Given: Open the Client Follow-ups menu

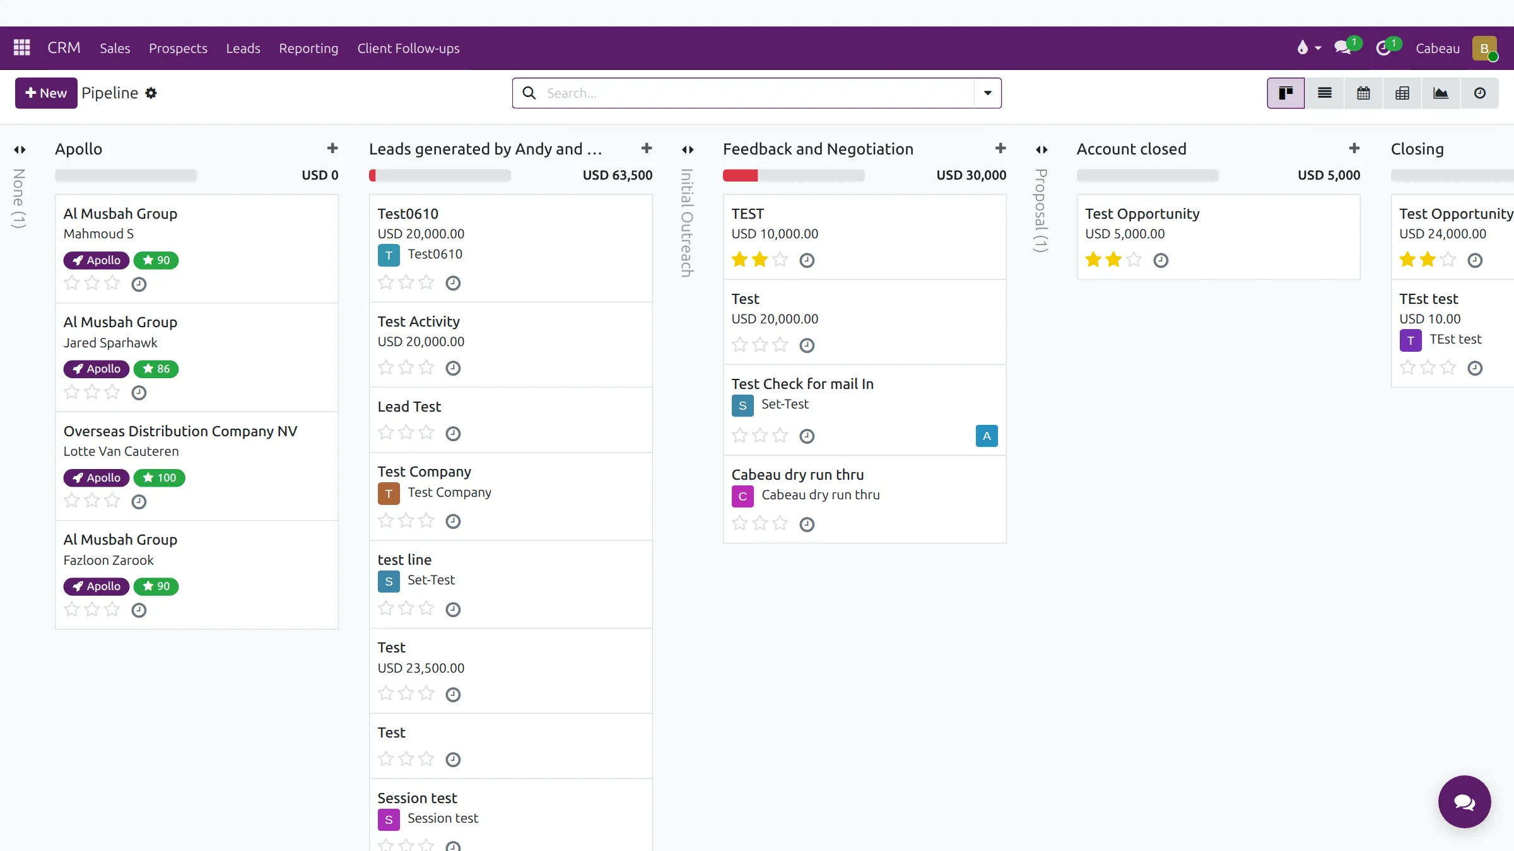Looking at the screenshot, I should pyautogui.click(x=408, y=48).
